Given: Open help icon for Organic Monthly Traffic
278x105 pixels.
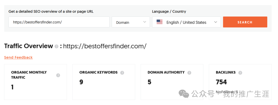Looking at the screenshot, I should point(58,75).
